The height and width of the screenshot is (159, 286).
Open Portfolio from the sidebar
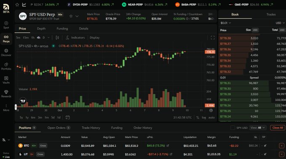(x=6, y=66)
